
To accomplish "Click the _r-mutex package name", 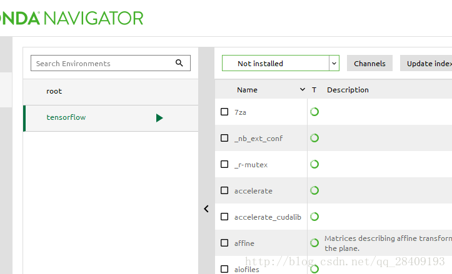I will (x=251, y=165).
